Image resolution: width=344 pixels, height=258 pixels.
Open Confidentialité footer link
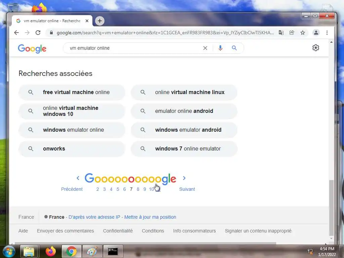tap(118, 231)
